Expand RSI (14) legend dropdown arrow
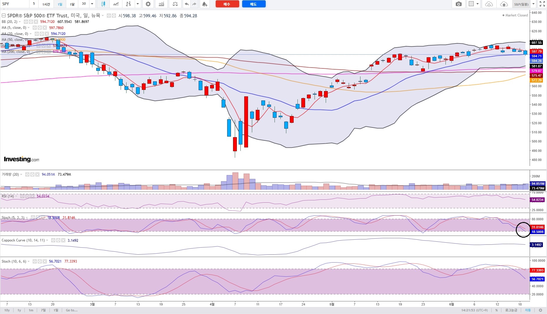Viewport: 547px width, 314px height. pyautogui.click(x=16, y=196)
